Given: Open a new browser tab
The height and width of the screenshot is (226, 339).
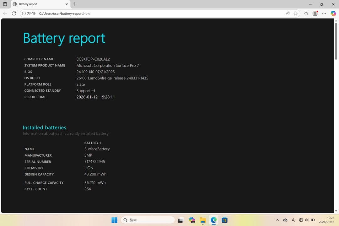Looking at the screenshot, I should click(x=74, y=4).
